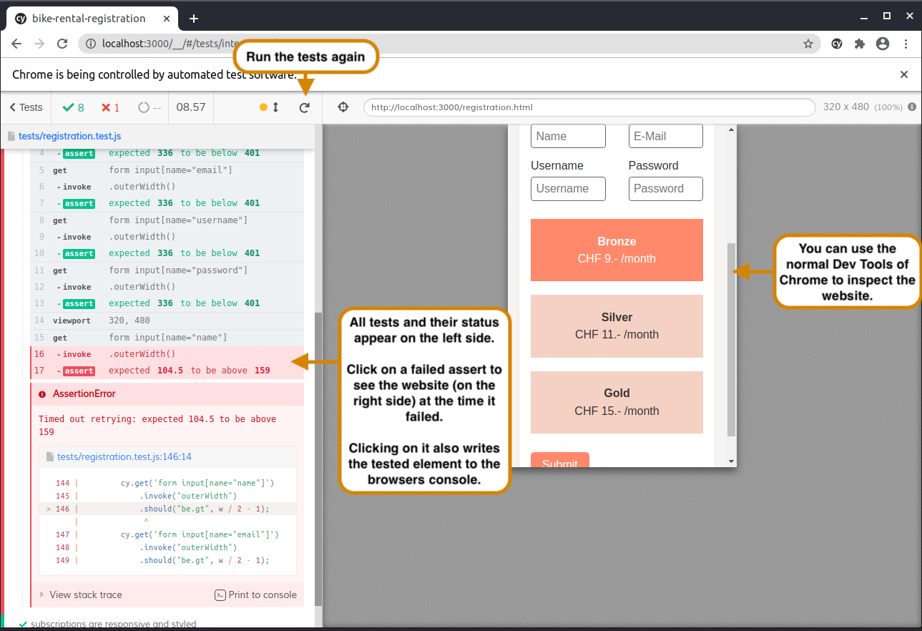922x631 pixels.
Task: Open the Chrome profile avatar
Action: [x=883, y=44]
